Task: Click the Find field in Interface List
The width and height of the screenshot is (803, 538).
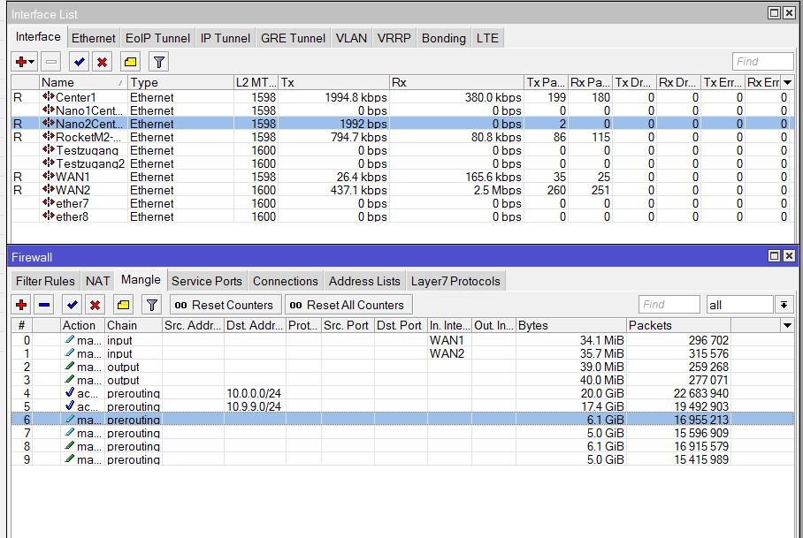Action: [762, 61]
